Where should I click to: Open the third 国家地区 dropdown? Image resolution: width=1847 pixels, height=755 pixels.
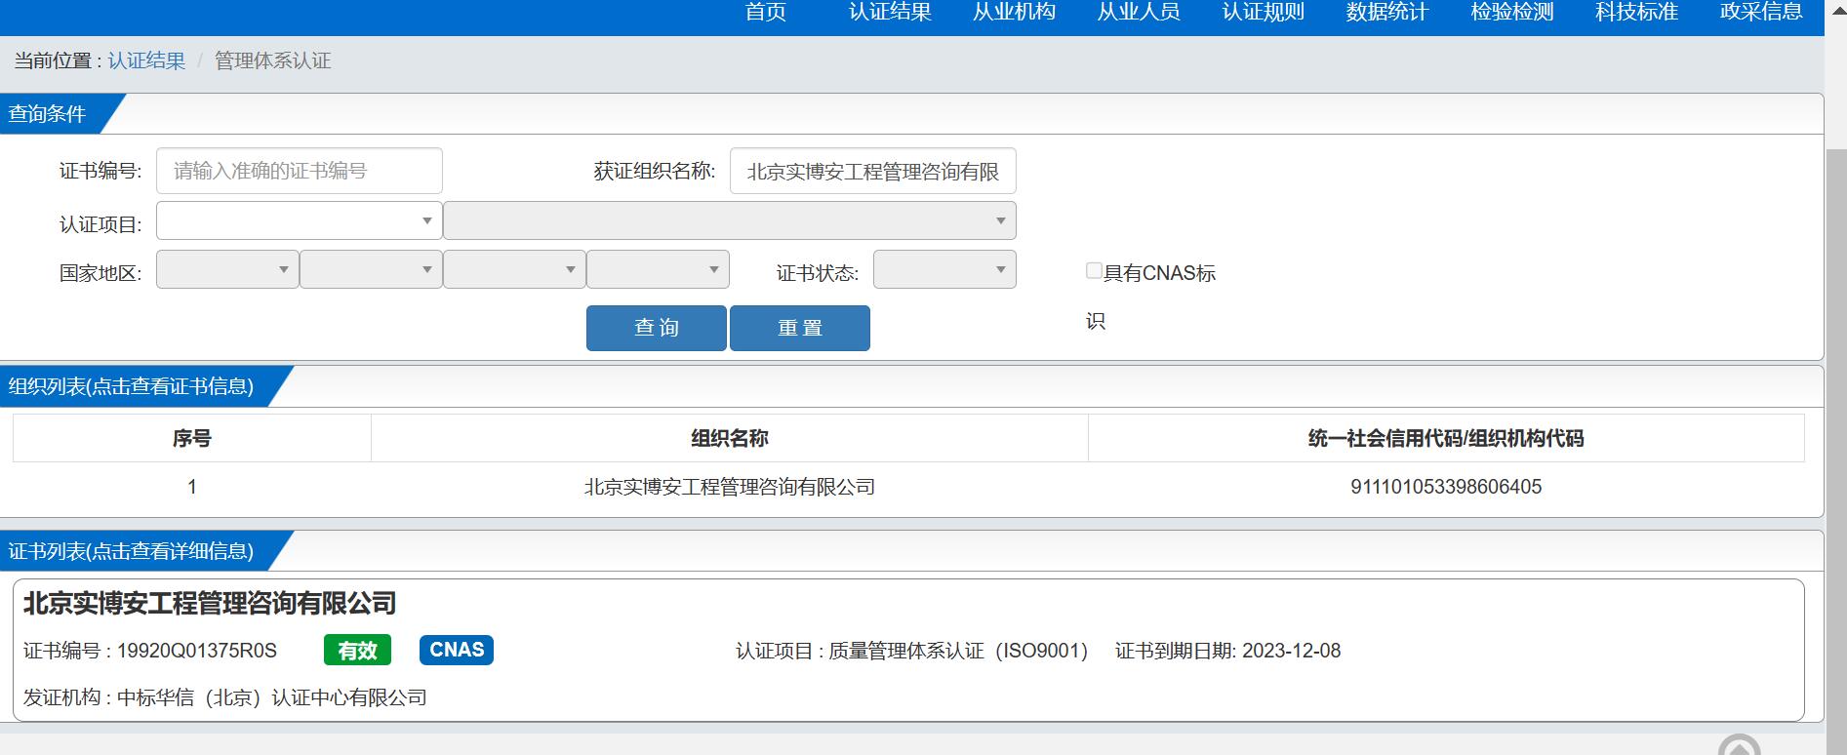point(514,269)
